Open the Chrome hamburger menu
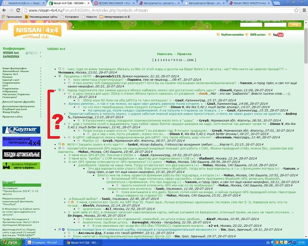The width and height of the screenshot is (308, 246). 304,10
